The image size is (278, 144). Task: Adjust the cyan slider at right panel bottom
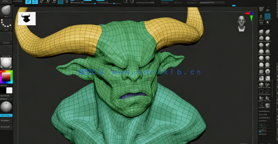pyautogui.click(x=264, y=132)
